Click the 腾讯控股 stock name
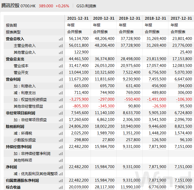The width and height of the screenshot is (194, 190). (x=10, y=6)
